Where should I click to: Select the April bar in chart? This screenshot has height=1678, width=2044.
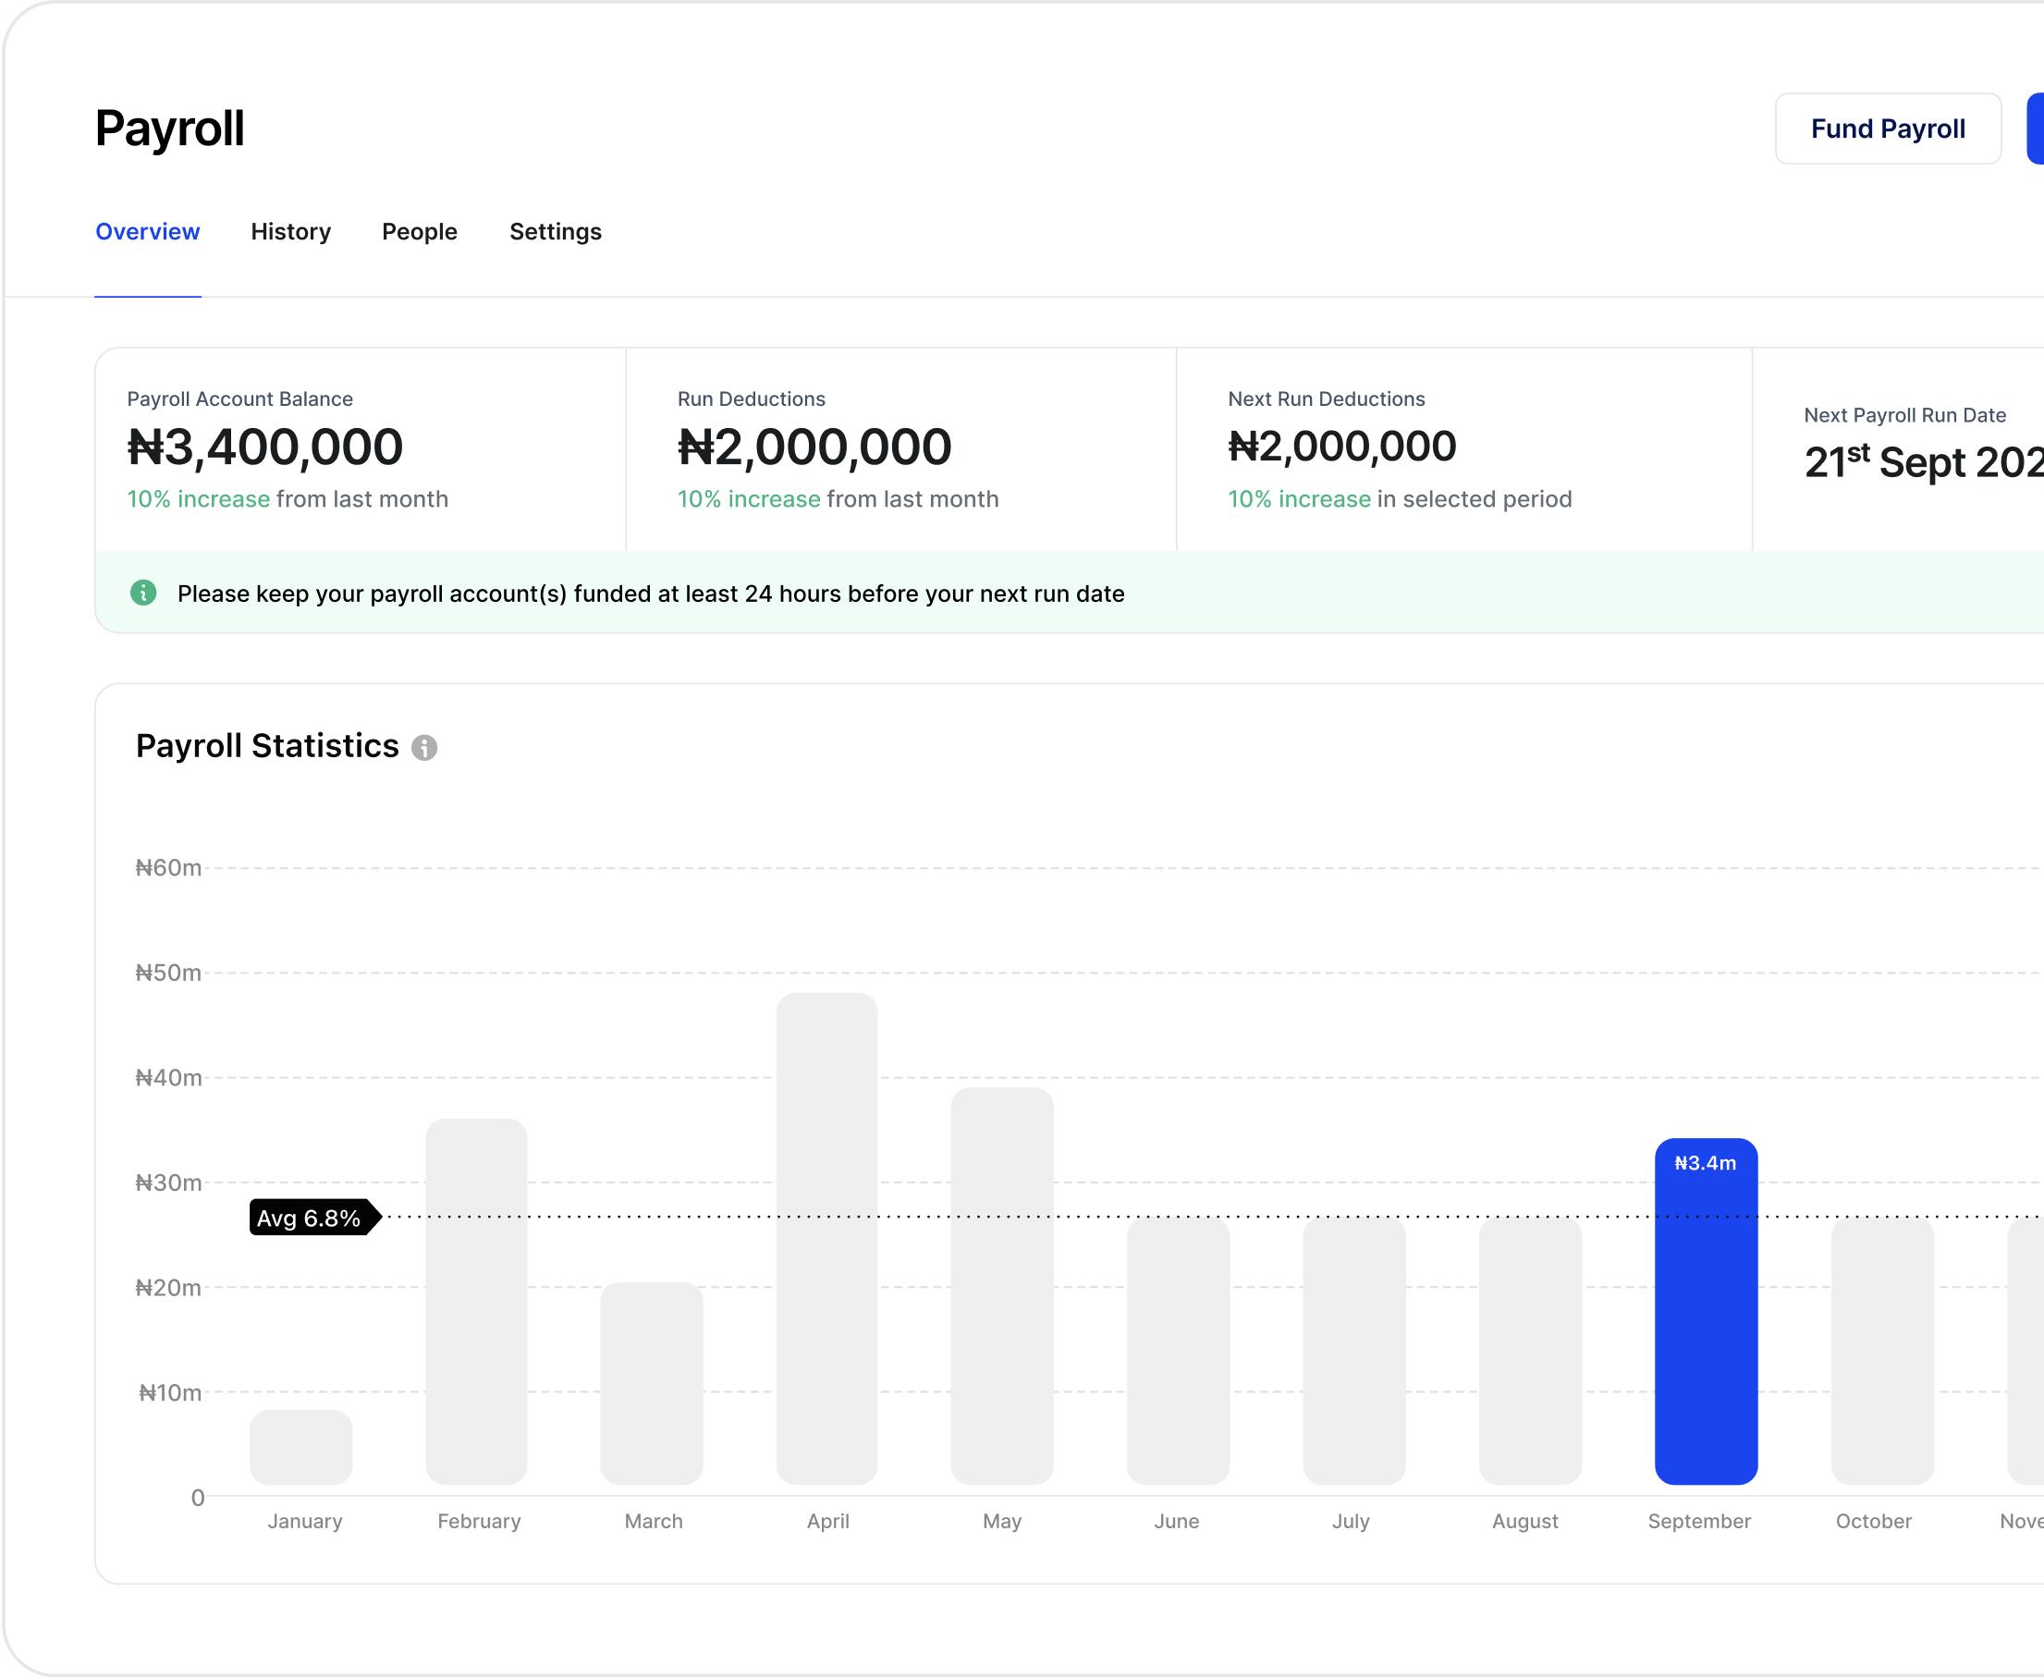(827, 1238)
